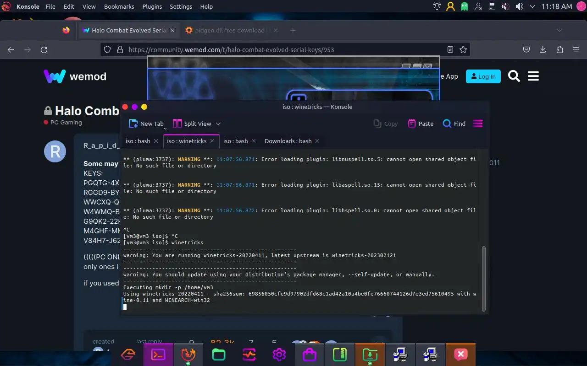The height and width of the screenshot is (366, 587).
Task: Open the View menu
Action: tap(89, 6)
